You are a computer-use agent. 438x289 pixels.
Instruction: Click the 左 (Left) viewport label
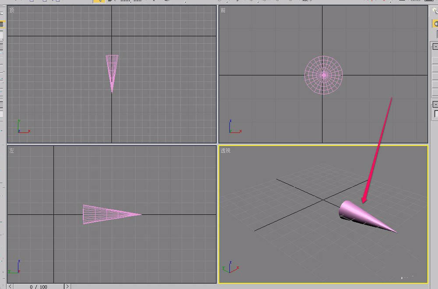(x=12, y=151)
